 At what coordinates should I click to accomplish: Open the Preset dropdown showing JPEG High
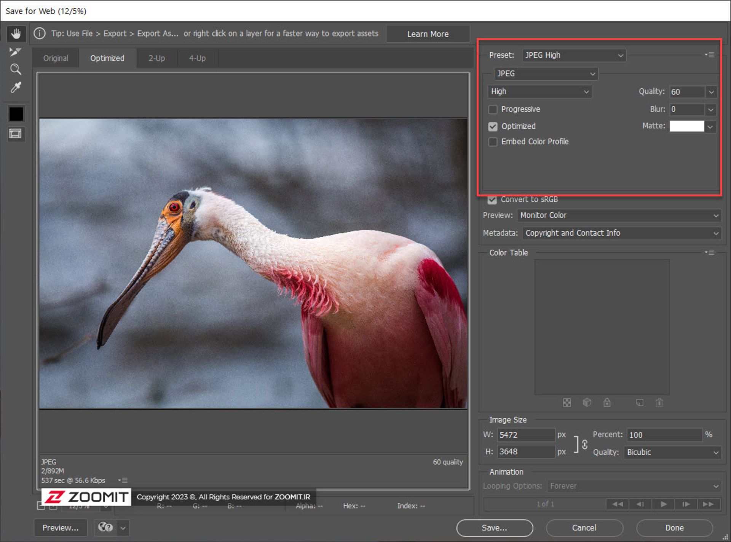pyautogui.click(x=573, y=56)
